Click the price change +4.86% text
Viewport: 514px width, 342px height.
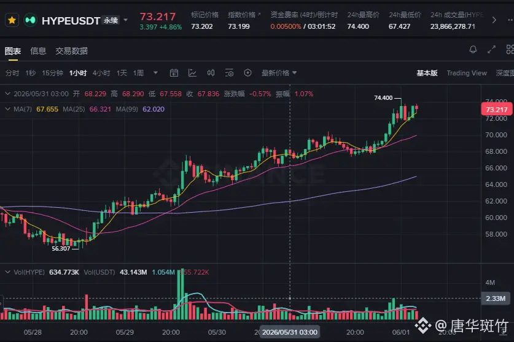pyautogui.click(x=171, y=27)
